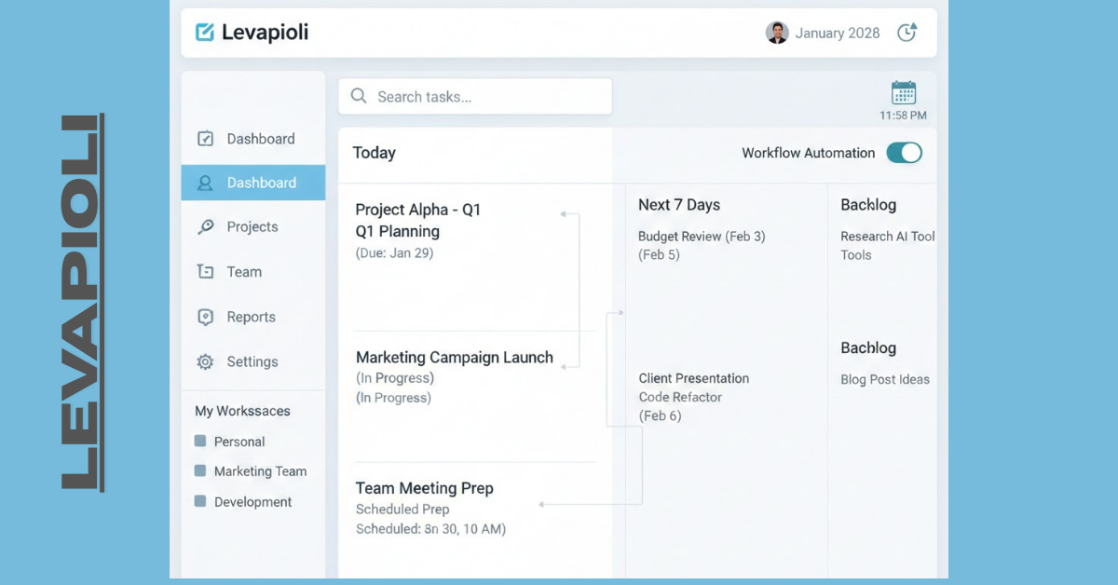Click the Reports shield icon
Image resolution: width=1118 pixels, height=585 pixels.
206,317
